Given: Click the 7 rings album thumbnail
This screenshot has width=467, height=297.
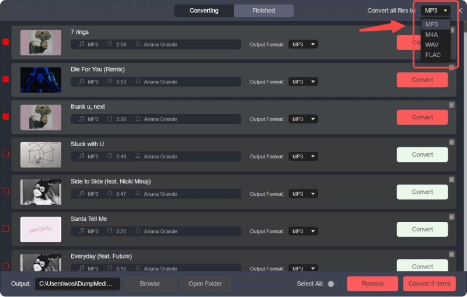Looking at the screenshot, I should click(41, 43).
